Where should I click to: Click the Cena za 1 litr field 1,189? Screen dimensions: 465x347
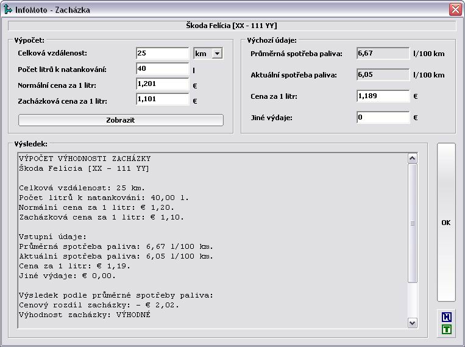383,96
